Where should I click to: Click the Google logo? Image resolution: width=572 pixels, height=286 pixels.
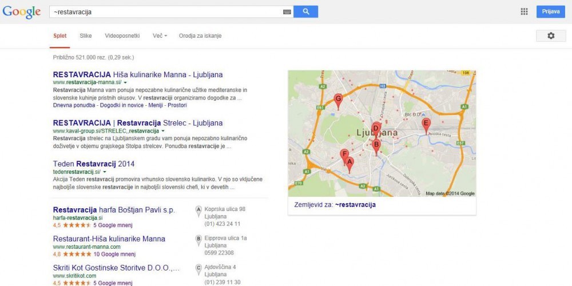[22, 11]
